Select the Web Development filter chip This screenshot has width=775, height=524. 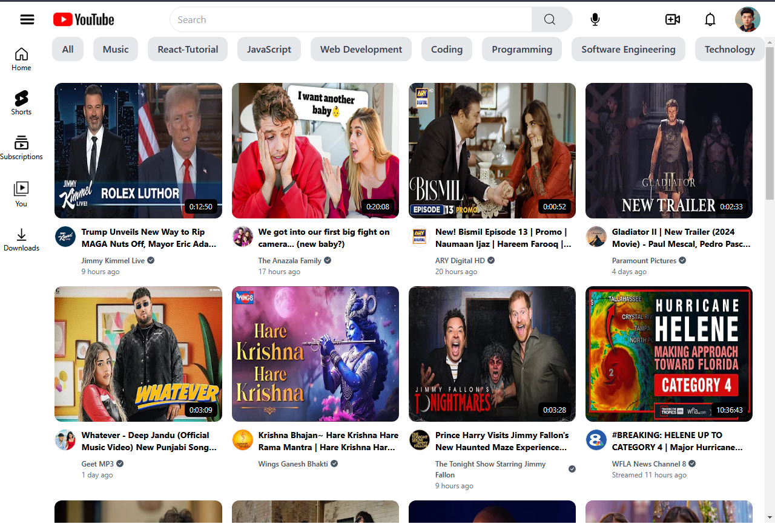coord(361,50)
